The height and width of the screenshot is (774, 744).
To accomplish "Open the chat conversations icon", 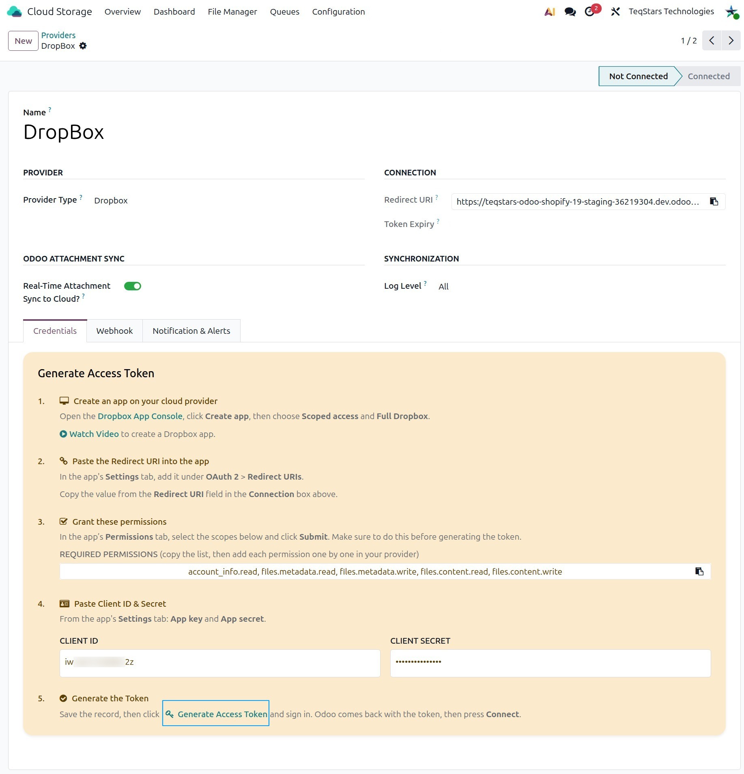I will (570, 12).
